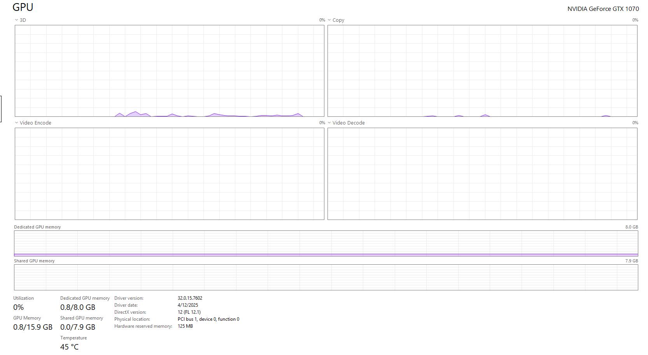Viewport: 648px width, 355px height.
Task: Click inside the Copy engine graph
Action: pos(482,70)
